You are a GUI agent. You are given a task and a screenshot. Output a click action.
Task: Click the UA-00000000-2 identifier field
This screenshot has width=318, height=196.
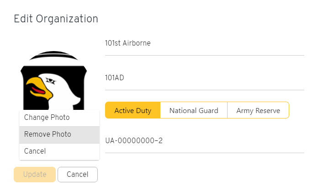[205, 141]
